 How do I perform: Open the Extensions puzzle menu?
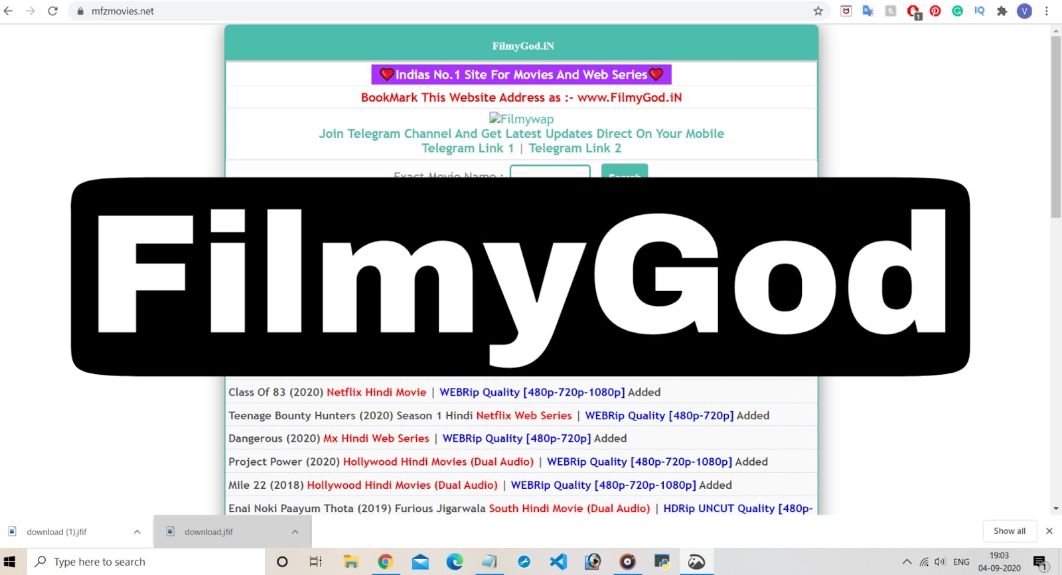coord(1002,11)
